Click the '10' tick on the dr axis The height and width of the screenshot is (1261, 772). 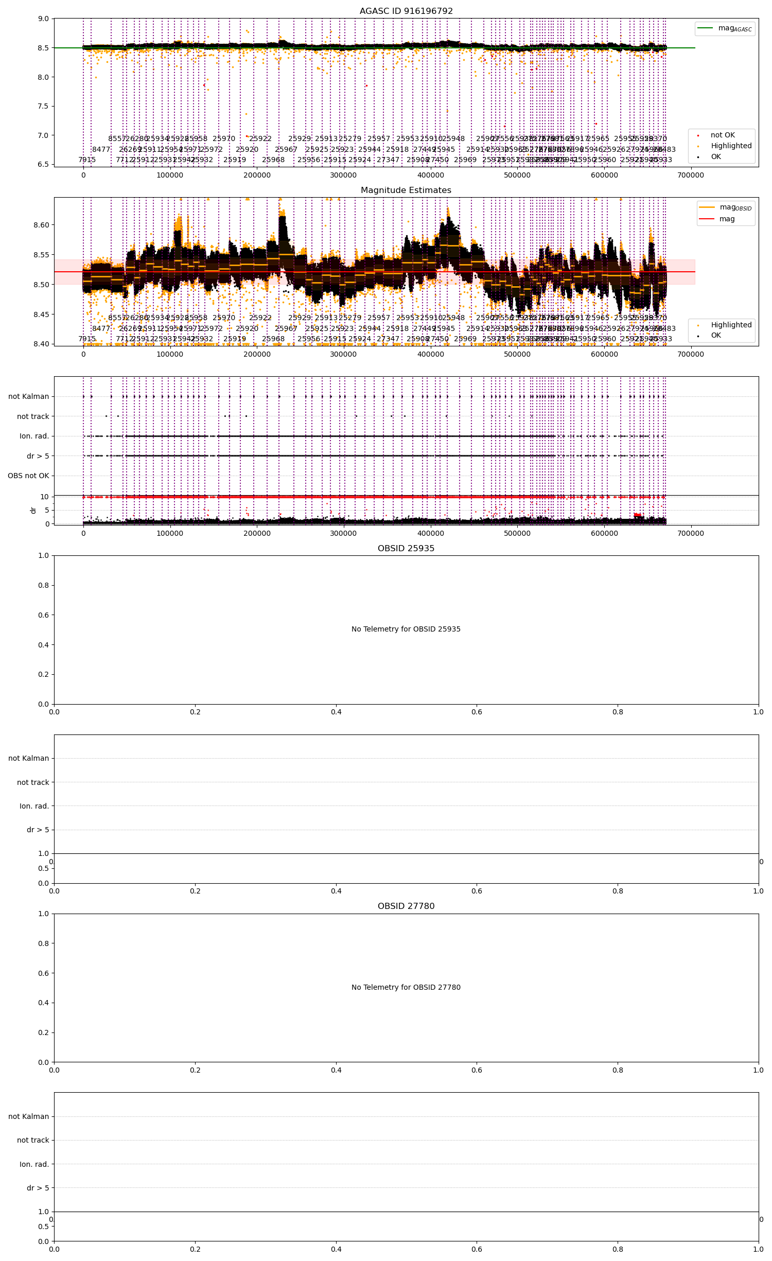coord(45,497)
